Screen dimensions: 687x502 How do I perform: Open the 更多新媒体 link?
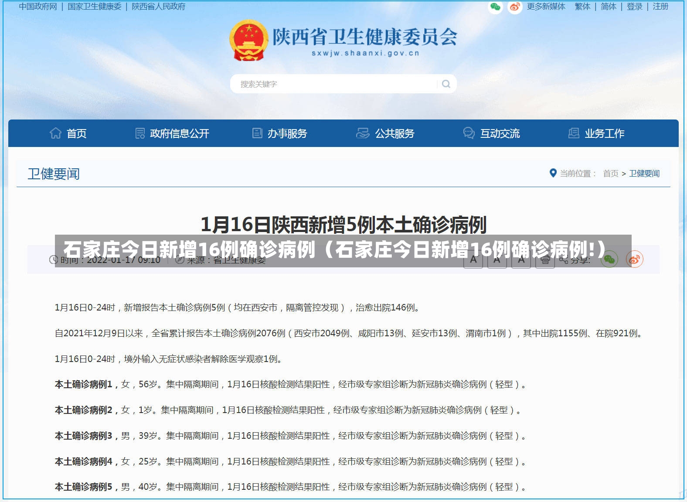[546, 7]
